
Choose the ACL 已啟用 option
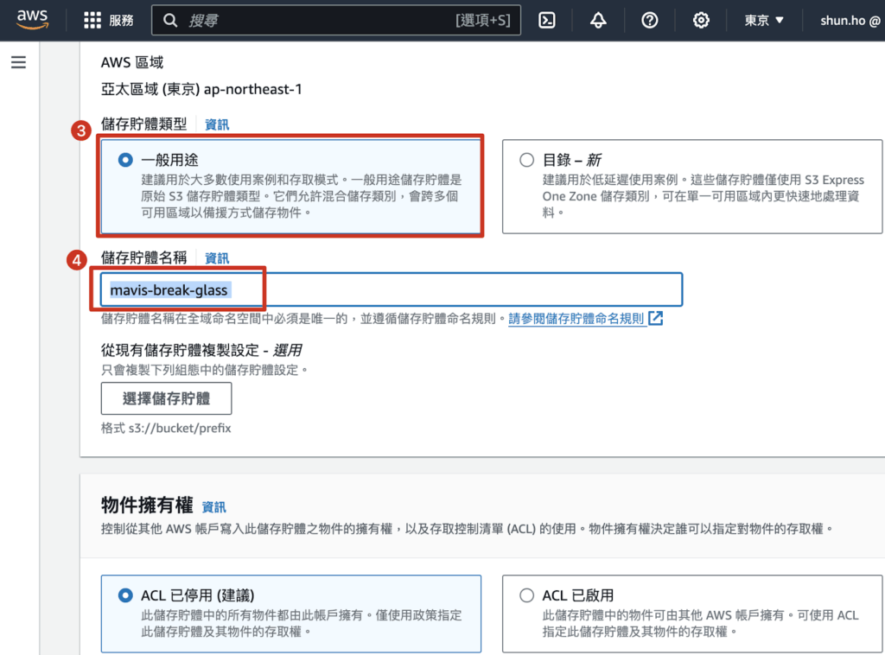tap(527, 595)
